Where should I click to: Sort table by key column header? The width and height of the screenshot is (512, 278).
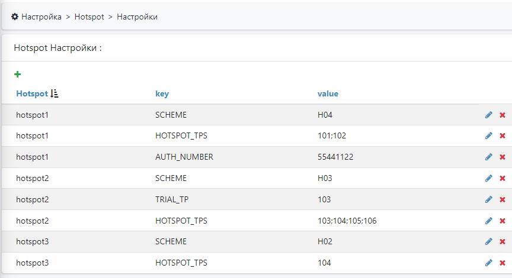(162, 93)
